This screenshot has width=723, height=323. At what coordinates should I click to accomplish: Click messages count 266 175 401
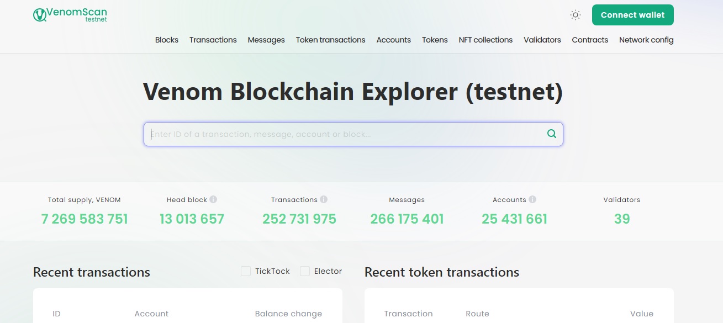(x=407, y=219)
